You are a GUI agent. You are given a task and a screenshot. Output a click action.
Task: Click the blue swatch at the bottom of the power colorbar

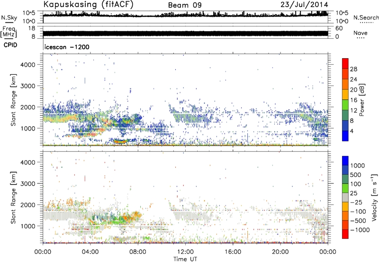pyautogui.click(x=345, y=136)
